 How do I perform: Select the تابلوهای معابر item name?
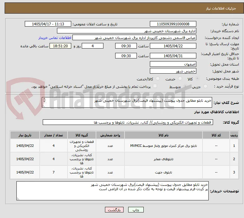click(163, 159)
